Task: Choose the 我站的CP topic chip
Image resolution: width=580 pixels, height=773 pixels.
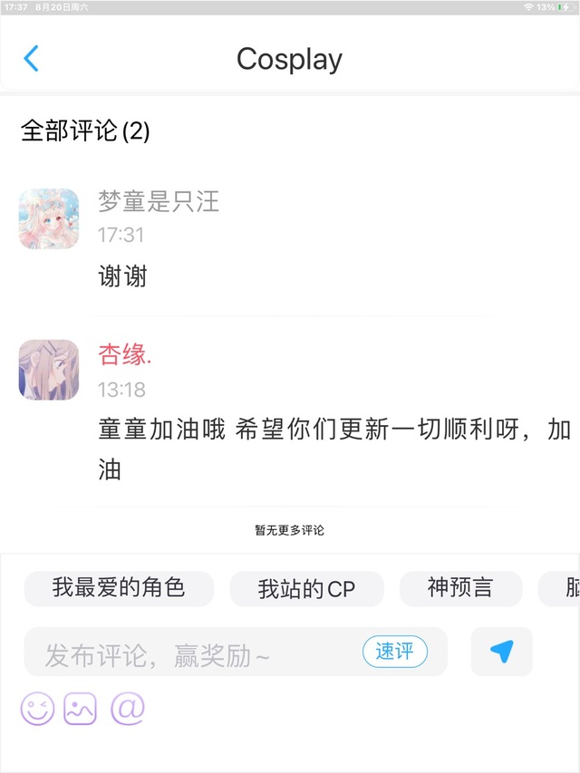Action: click(x=307, y=589)
